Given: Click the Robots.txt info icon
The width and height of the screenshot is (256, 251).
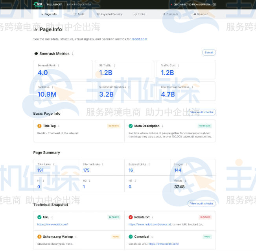Looking at the screenshot, I should pos(153,217).
